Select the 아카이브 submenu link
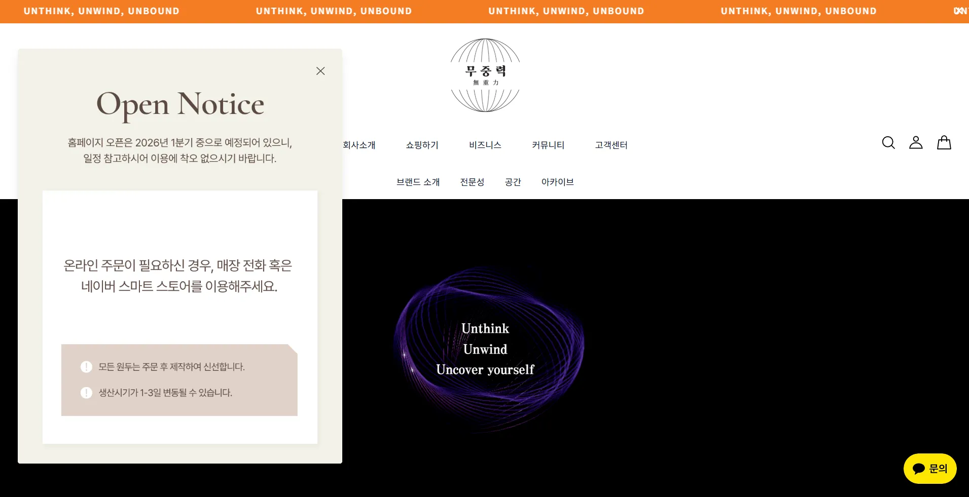Screen dimensions: 969x497 pyautogui.click(x=557, y=182)
